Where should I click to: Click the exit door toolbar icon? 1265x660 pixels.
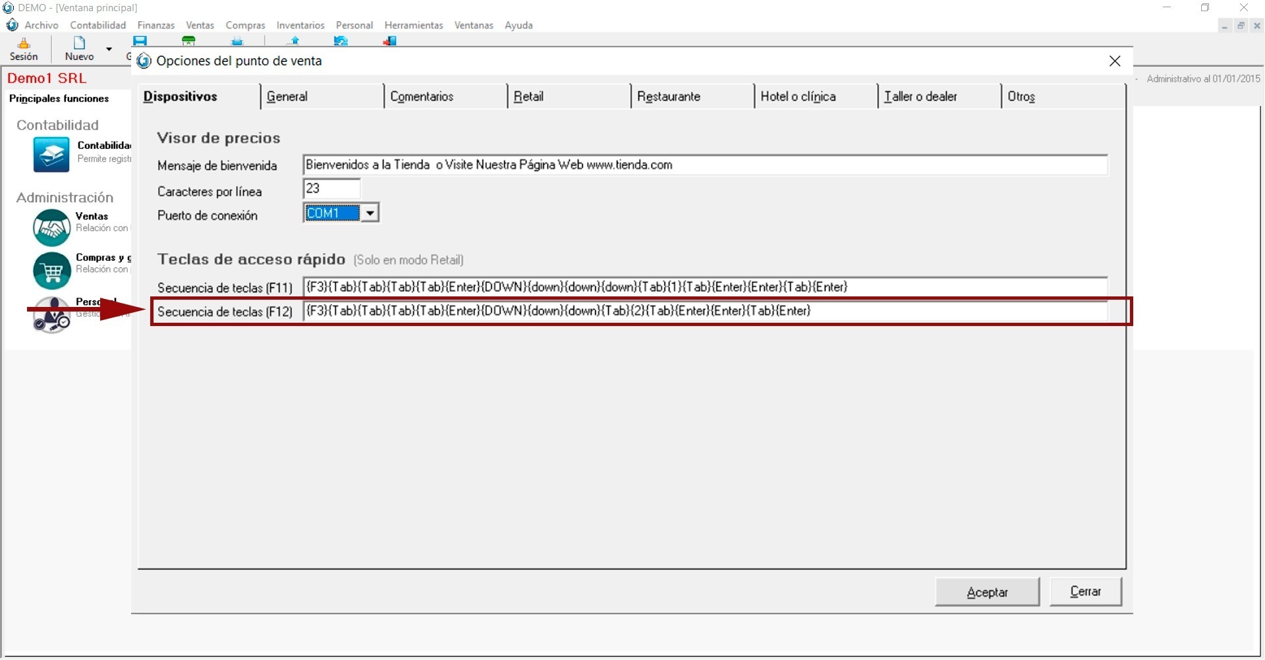coord(389,41)
